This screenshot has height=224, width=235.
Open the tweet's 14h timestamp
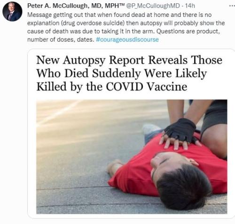pyautogui.click(x=190, y=6)
